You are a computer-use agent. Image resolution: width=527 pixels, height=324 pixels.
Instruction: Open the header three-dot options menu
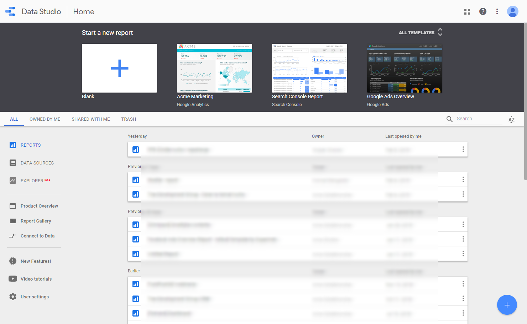click(497, 11)
